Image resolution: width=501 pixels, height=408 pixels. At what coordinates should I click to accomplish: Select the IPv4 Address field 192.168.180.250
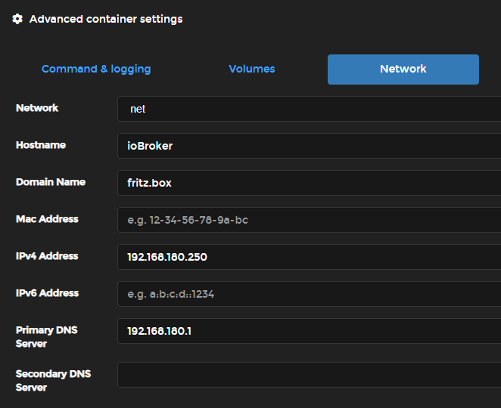310,257
